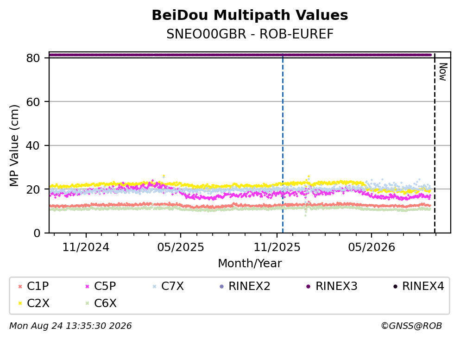Click the C2X yellow legend marker

[20, 303]
